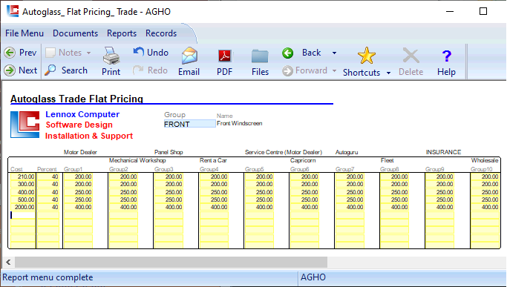Screen dimensions: 507x287
Task: Click the Email text label
Action: tap(189, 72)
